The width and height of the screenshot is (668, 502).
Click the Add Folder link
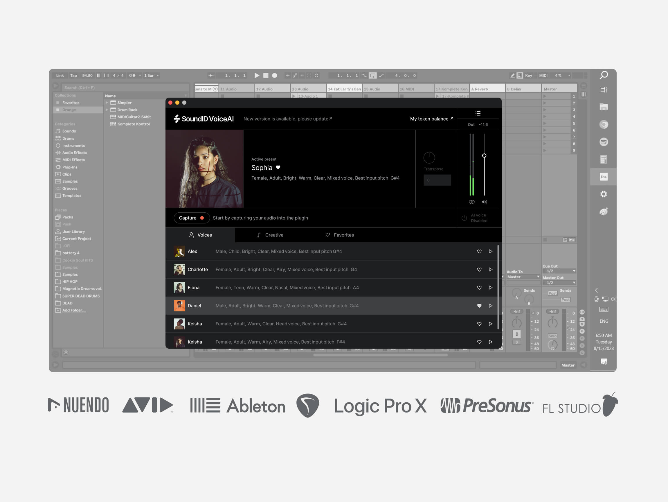[x=74, y=310]
